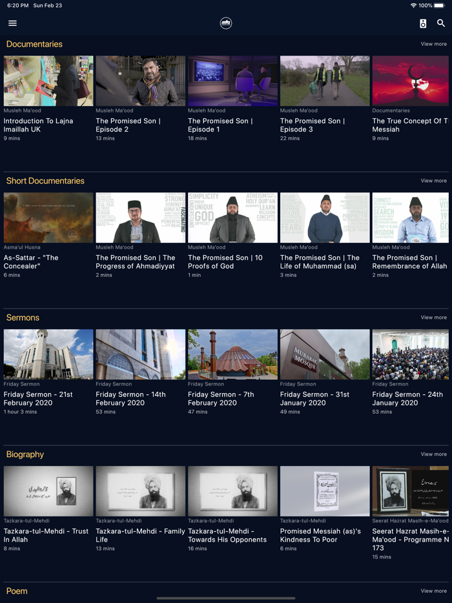Select title 'The Promised Son | Episode 3'
The image size is (452, 603).
click(313, 125)
